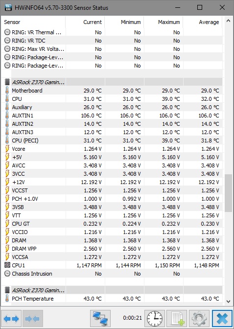Screen dimensions: 234x329
Task: Open sensor settings gear button
Action: point(199,319)
